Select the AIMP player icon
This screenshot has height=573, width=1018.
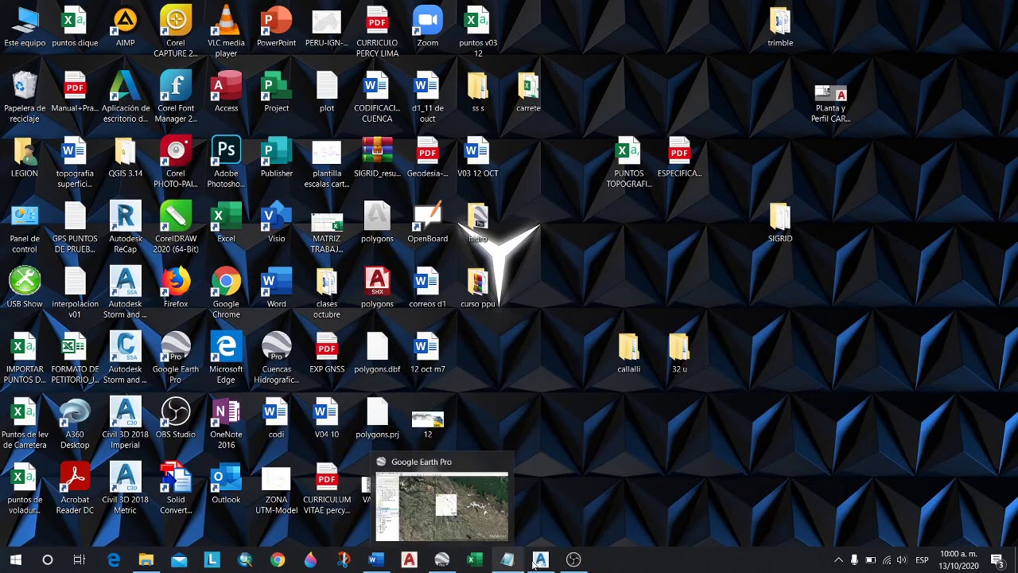125,28
